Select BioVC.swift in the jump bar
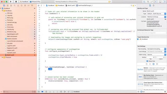Viewport: 167px width, 94px height. click(x=70, y=5)
